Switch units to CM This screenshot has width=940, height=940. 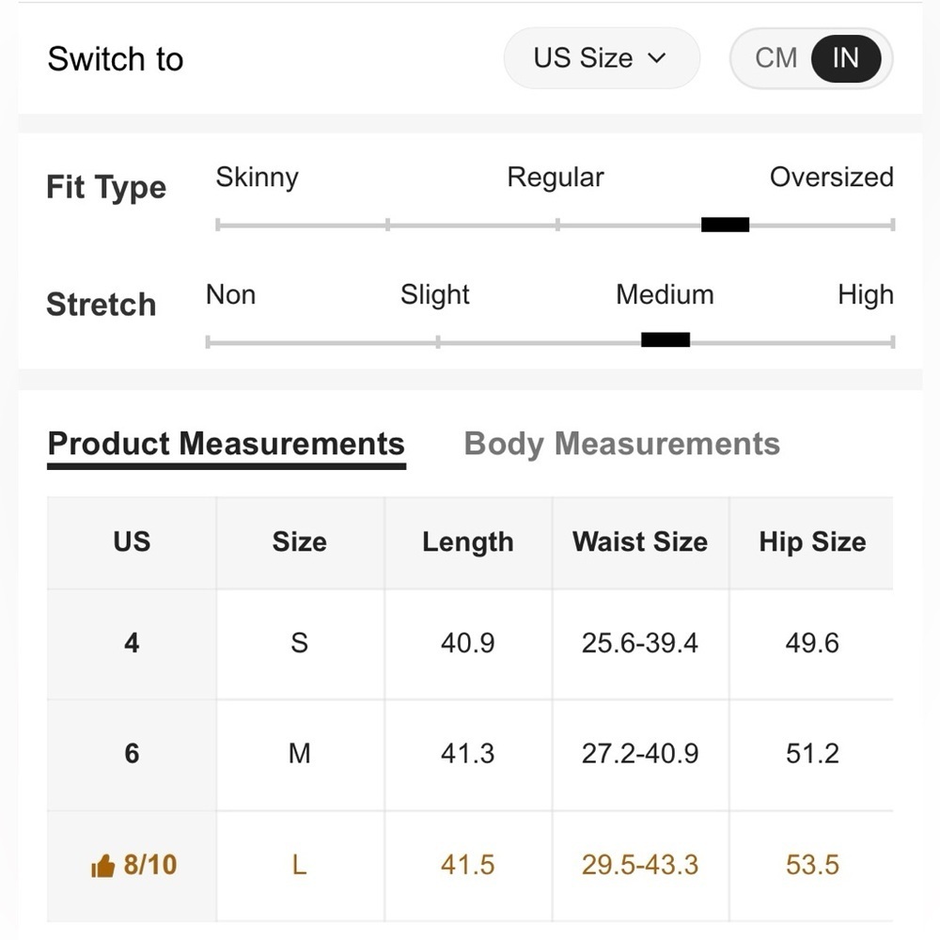pyautogui.click(x=775, y=58)
